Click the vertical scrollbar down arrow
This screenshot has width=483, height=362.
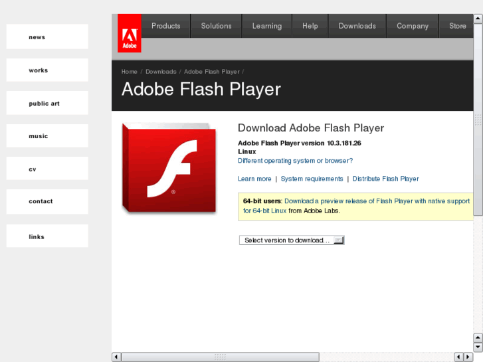[x=478, y=347]
